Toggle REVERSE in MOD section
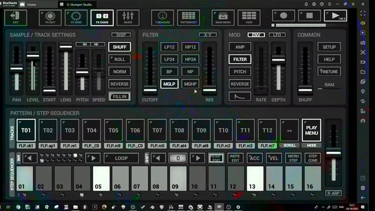This screenshot has width=375, height=211. [240, 84]
